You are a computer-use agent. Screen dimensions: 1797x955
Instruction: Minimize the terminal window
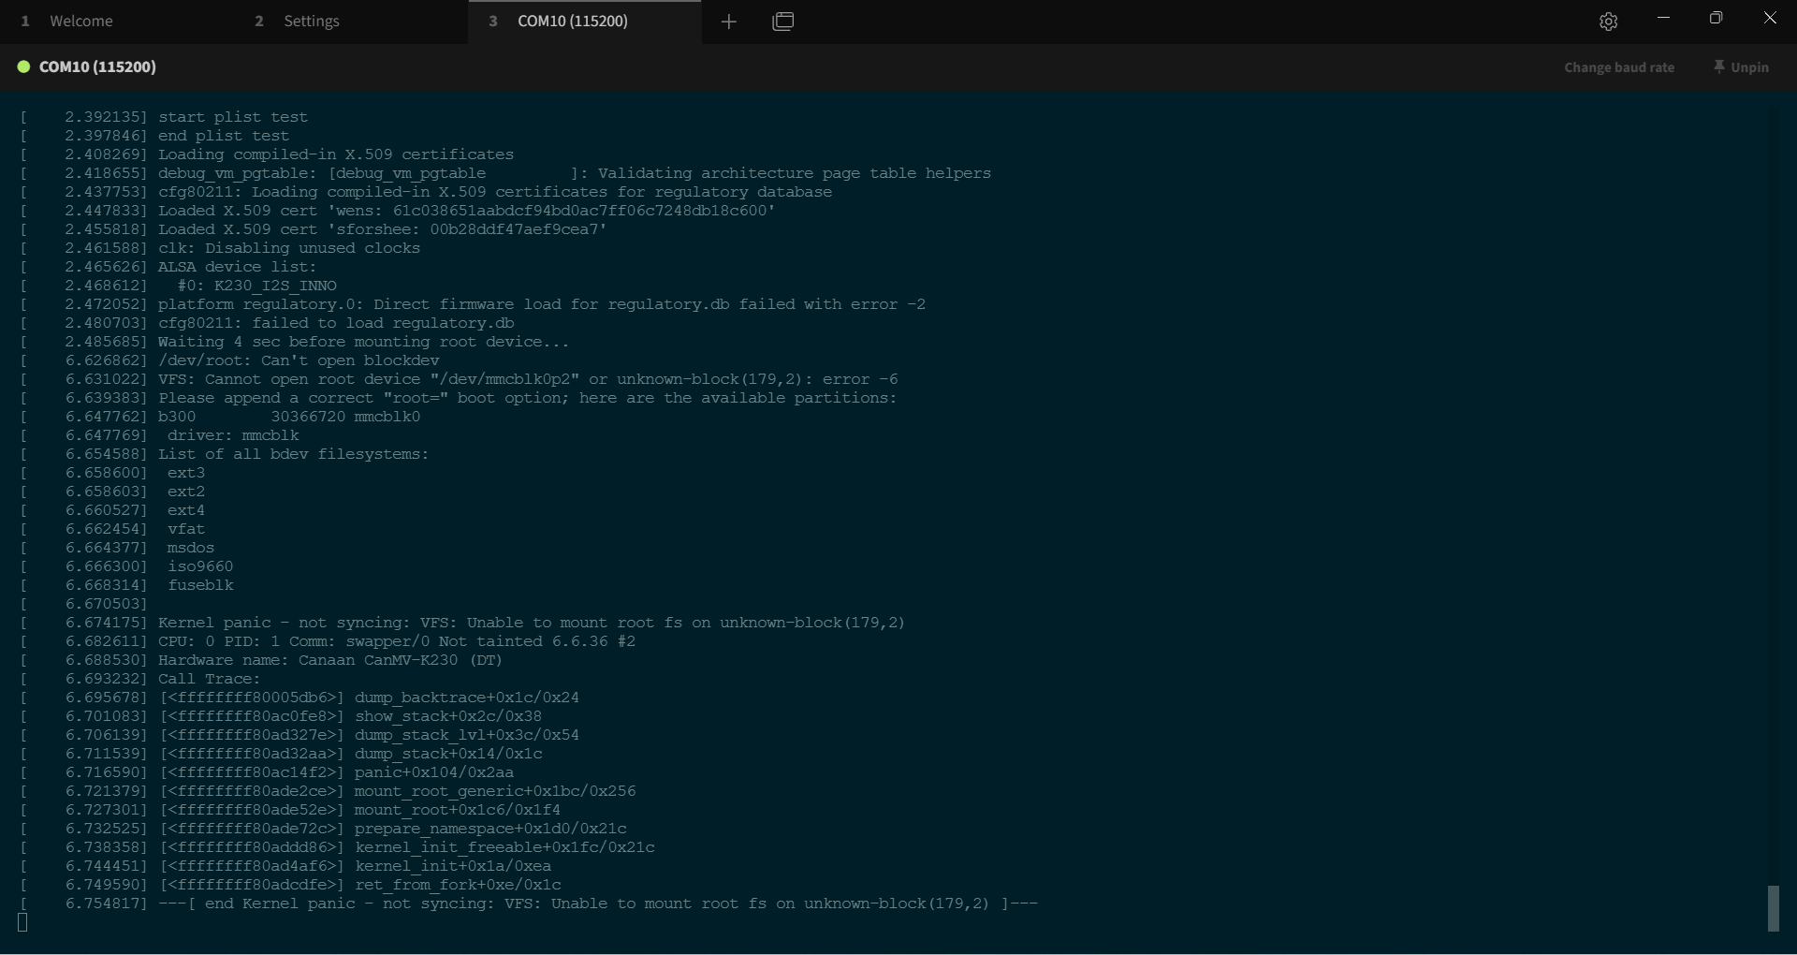1663,19
